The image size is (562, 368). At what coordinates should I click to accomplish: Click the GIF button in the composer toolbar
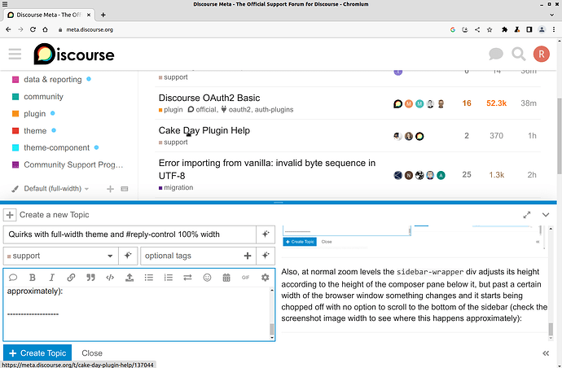coord(245,278)
